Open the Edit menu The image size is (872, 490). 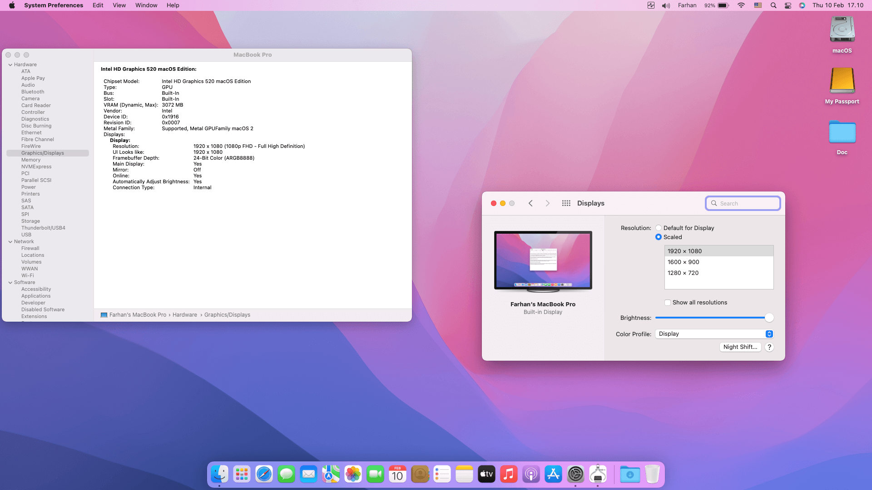point(98,5)
